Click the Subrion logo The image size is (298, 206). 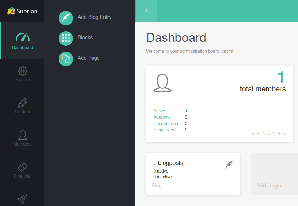(22, 11)
